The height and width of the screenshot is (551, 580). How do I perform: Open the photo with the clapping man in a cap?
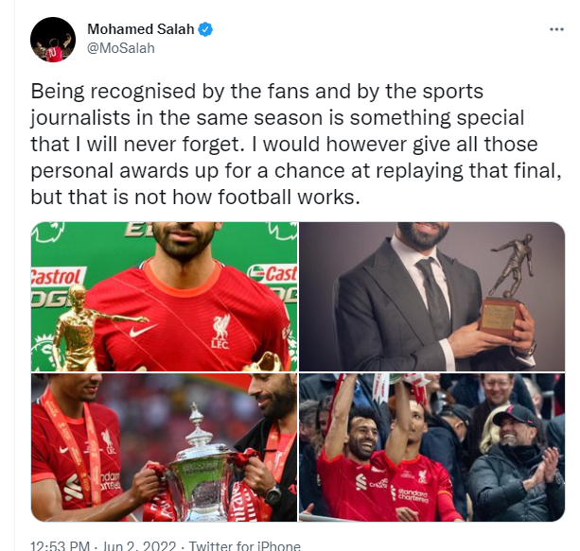point(431,448)
